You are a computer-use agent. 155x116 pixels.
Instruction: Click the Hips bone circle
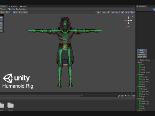point(140,65)
